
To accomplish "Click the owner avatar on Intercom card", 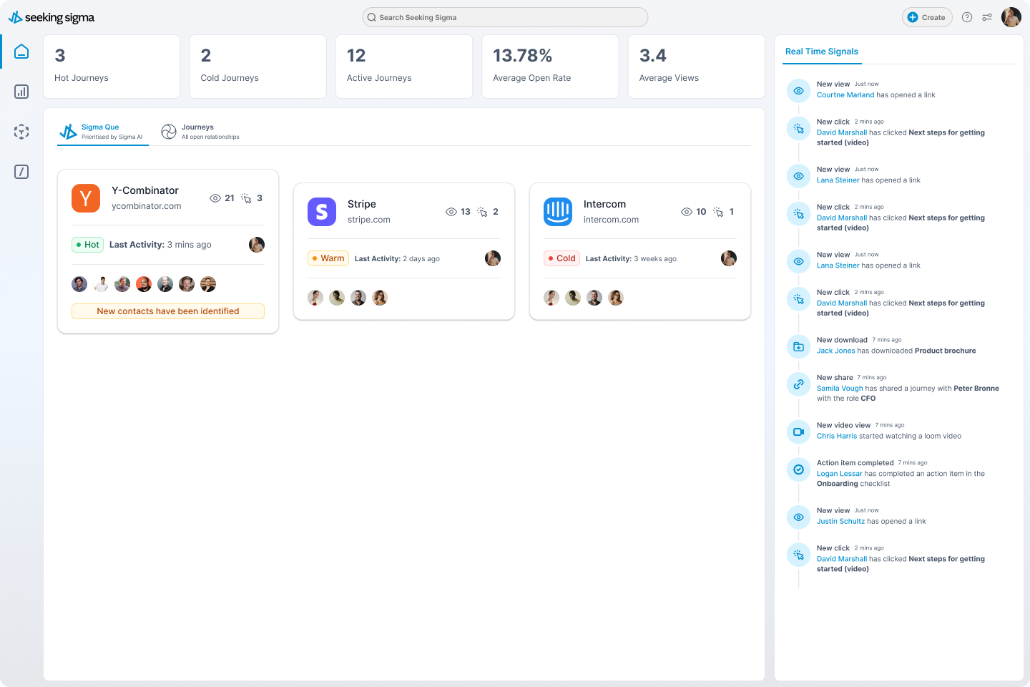I will coord(729,258).
